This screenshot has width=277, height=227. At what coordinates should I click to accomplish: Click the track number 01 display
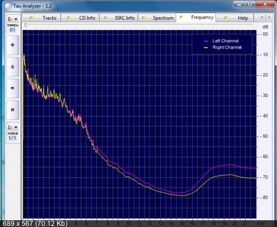[x=12, y=30]
